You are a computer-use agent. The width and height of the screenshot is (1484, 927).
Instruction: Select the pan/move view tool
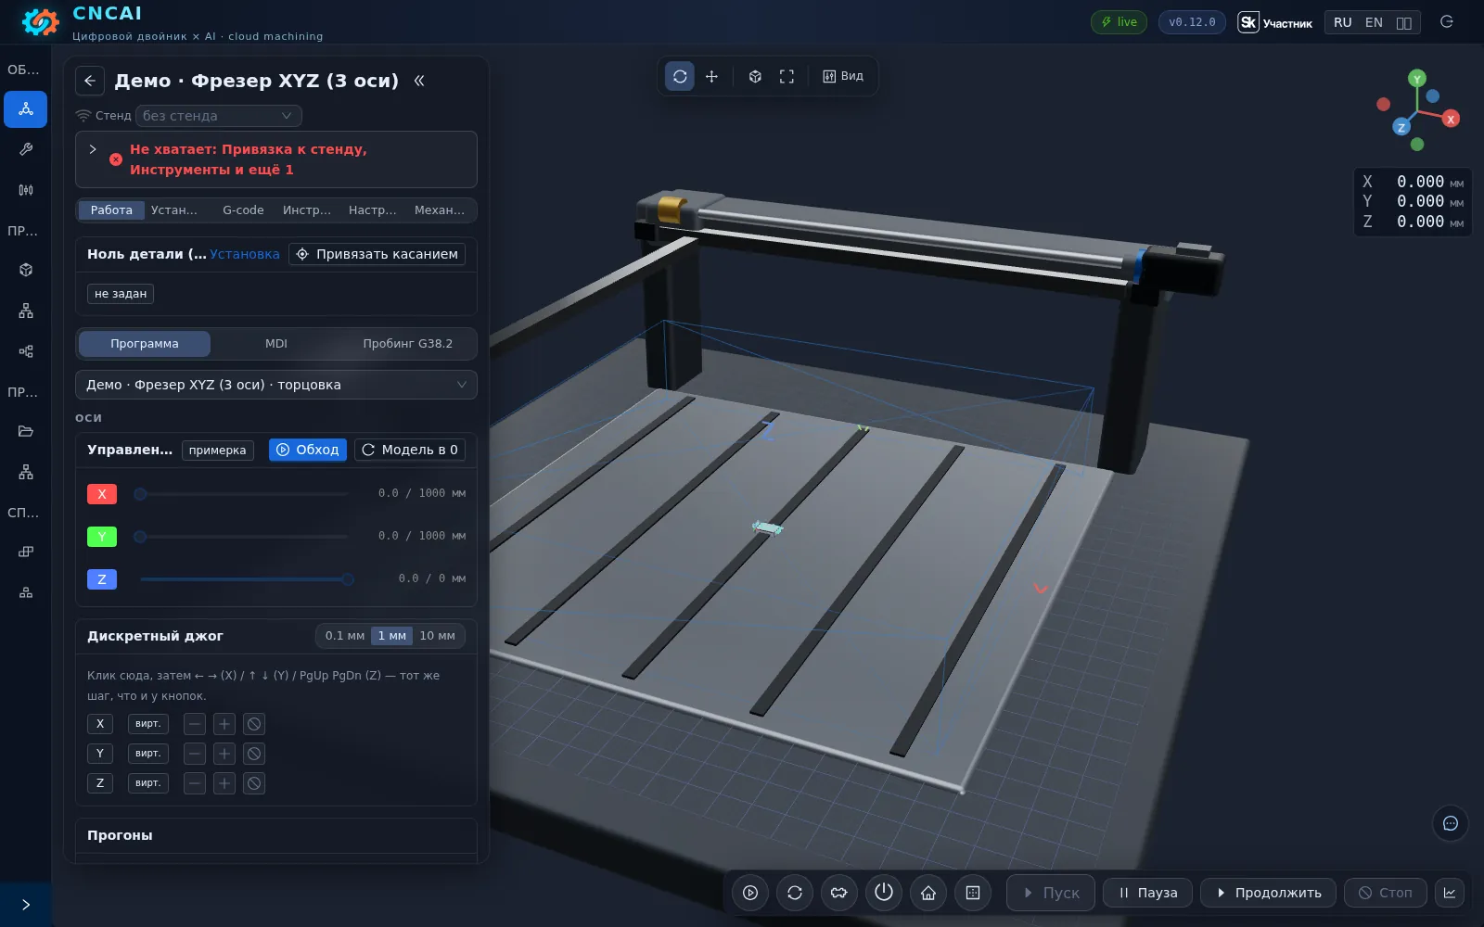point(711,76)
